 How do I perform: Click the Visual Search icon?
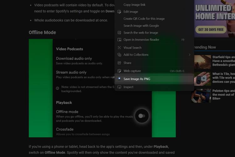click(119, 48)
